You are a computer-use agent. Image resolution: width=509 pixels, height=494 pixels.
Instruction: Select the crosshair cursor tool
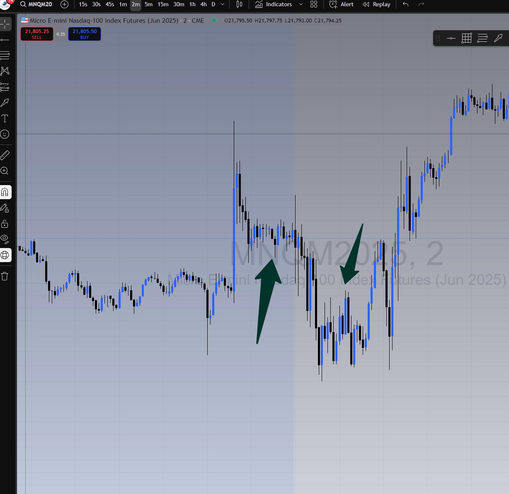5,24
